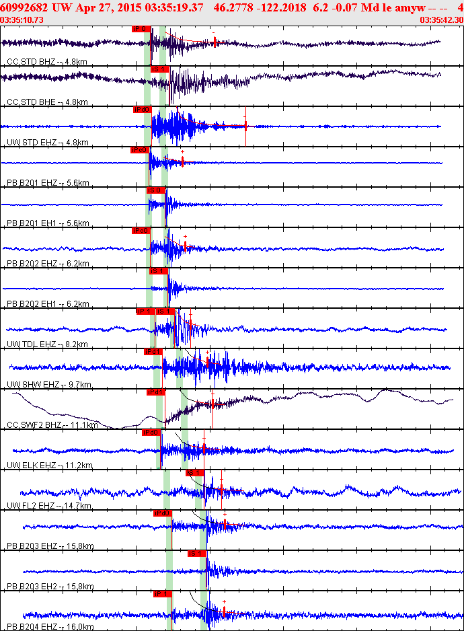Click the red coda end marker on UW.STD EHZ

[x=245, y=126]
